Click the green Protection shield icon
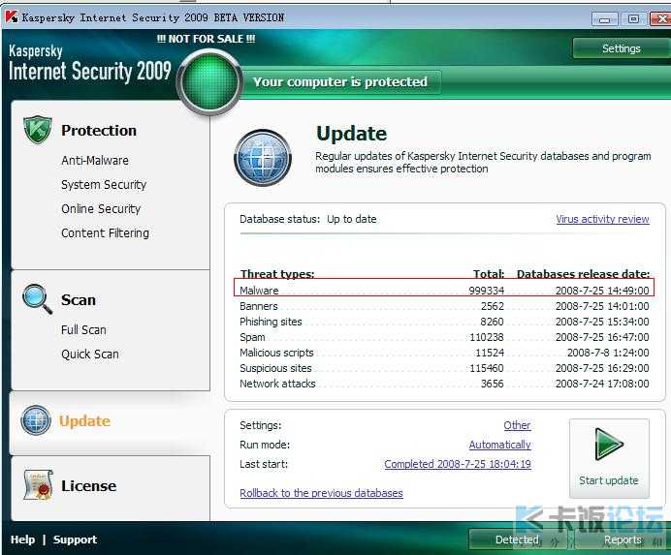 (38, 130)
